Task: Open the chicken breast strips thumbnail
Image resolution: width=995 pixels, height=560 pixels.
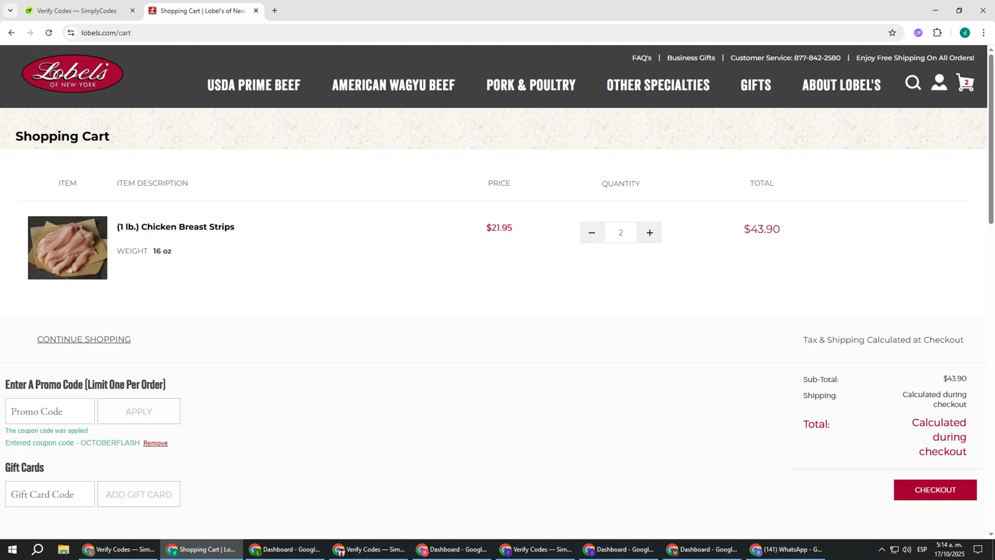Action: (x=67, y=247)
